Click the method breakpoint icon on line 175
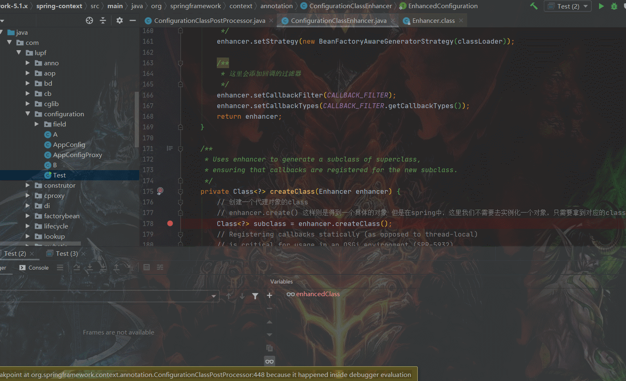626x381 pixels. (x=160, y=191)
